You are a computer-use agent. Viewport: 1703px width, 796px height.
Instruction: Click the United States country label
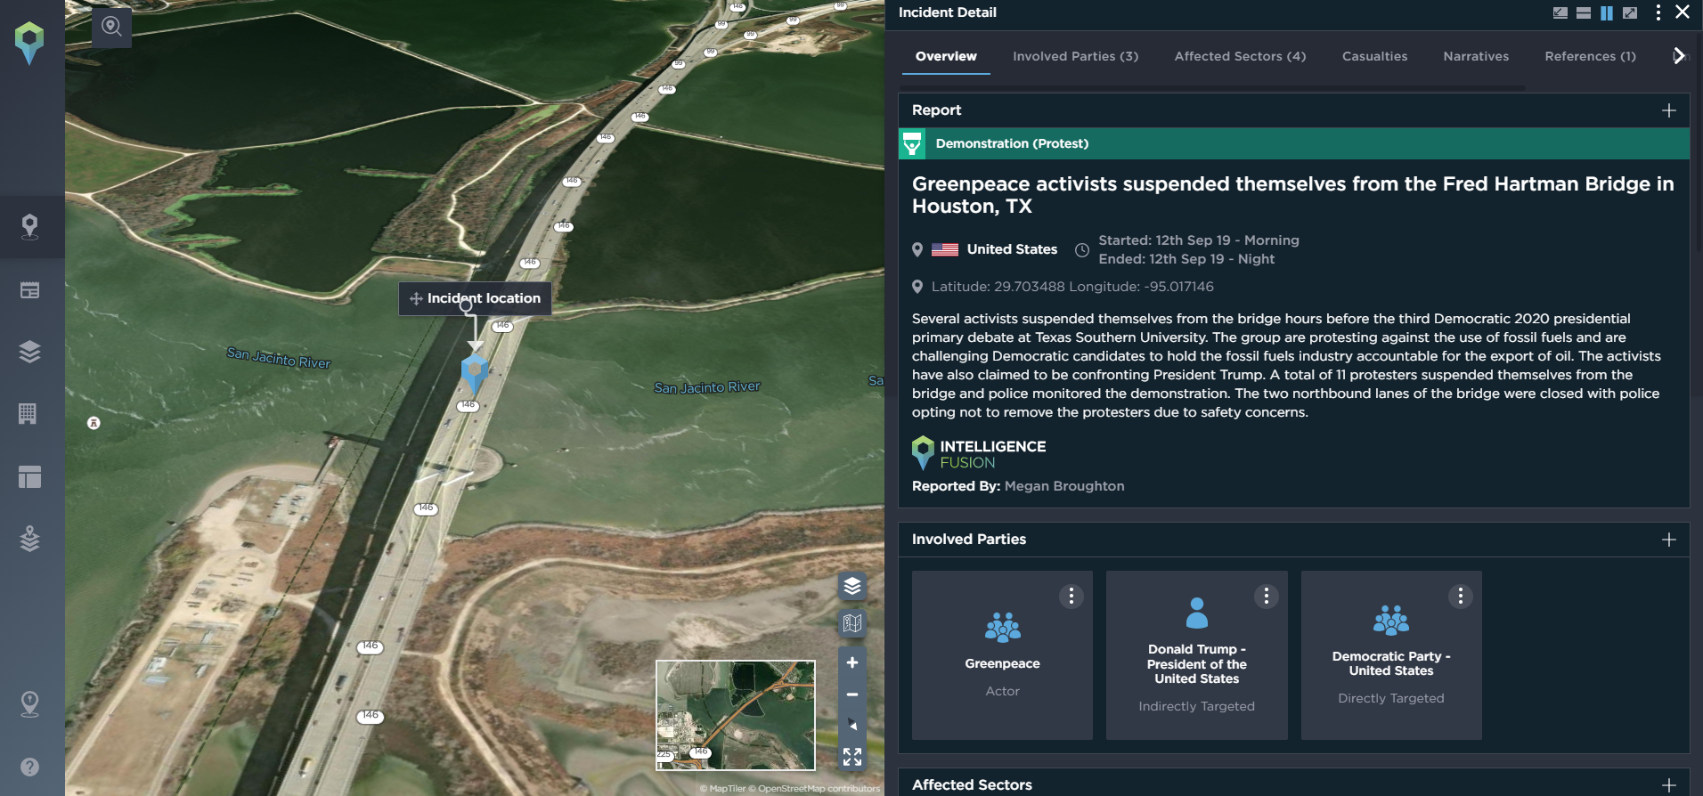tap(1013, 249)
